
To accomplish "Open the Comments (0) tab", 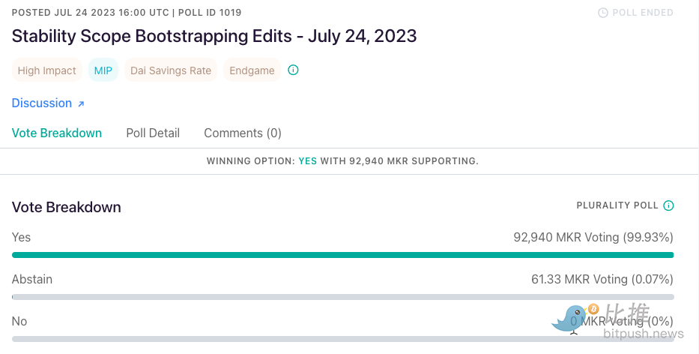I will tap(243, 133).
